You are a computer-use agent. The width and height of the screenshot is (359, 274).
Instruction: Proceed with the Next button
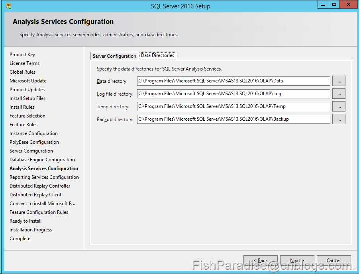297,260
